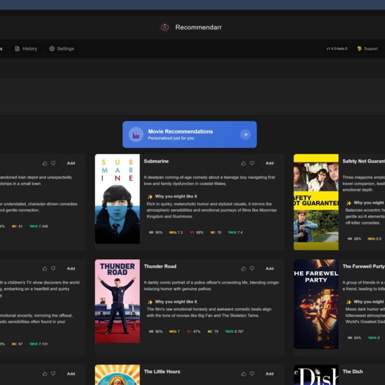Image resolution: width=385 pixels, height=385 pixels.
Task: Click Submarine's IMDb 7.3 rating
Action: [176, 233]
